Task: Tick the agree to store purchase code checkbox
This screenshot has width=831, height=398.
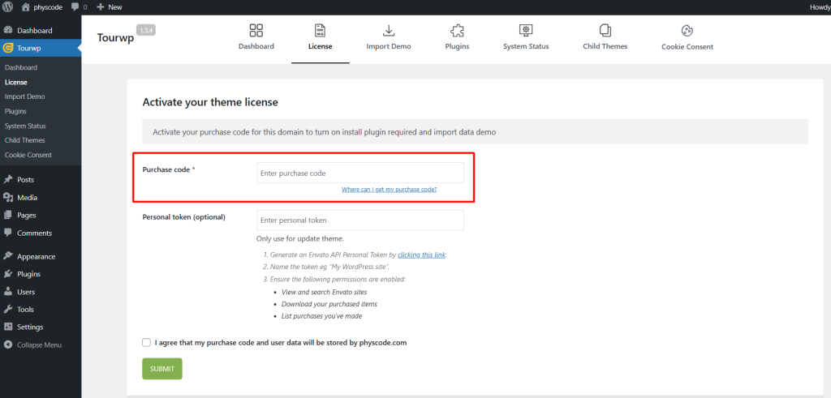Action: coord(147,342)
